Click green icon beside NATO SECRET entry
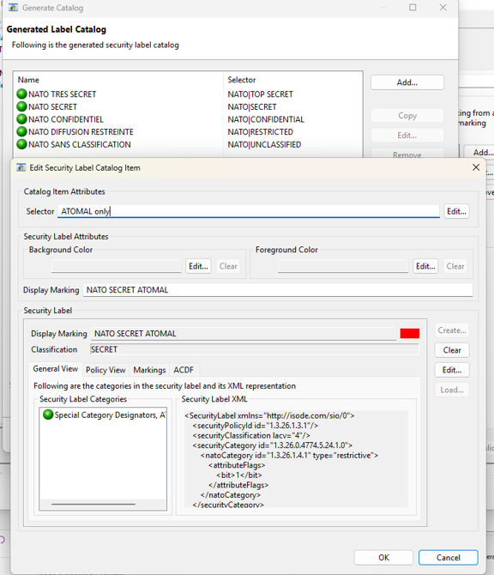The width and height of the screenshot is (494, 575). tap(22, 106)
